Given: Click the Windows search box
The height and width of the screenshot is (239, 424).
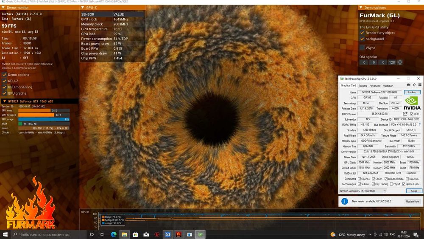Looking at the screenshot, I should [x=49, y=234].
